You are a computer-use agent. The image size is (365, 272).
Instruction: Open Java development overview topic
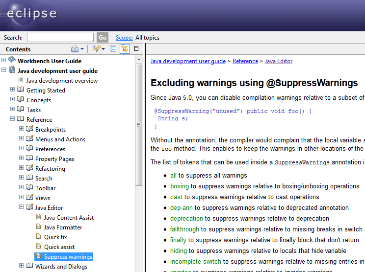tap(62, 81)
